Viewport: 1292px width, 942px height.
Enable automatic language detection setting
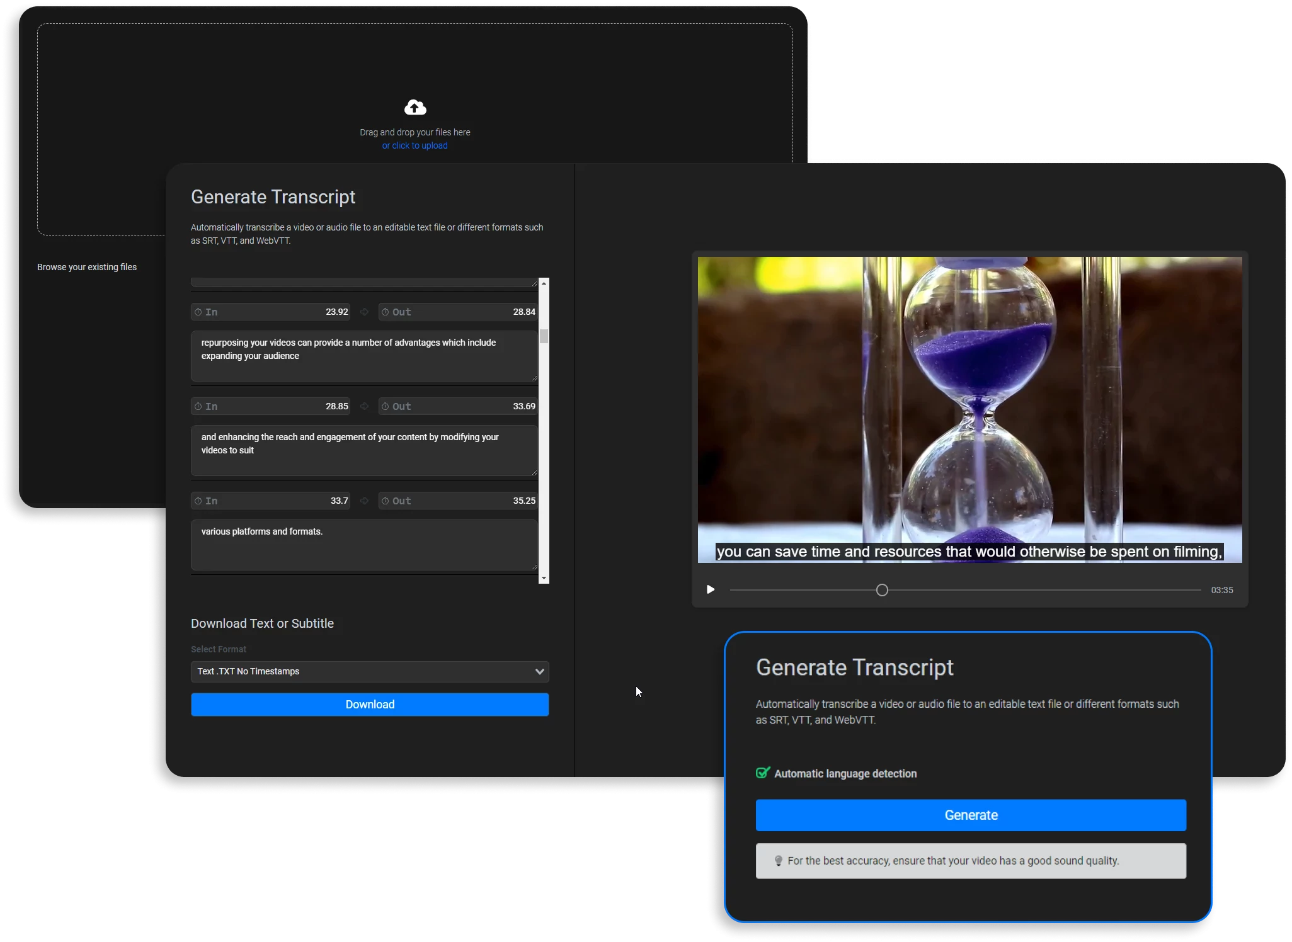click(x=762, y=773)
